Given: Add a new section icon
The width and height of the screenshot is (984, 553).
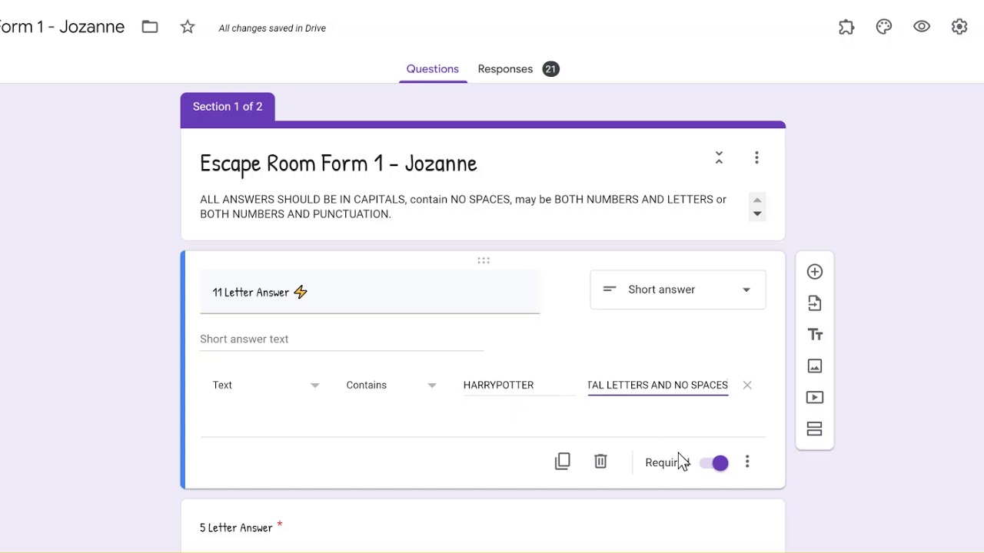Looking at the screenshot, I should pos(815,429).
